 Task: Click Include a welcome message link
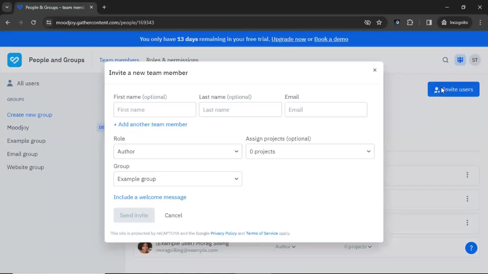[150, 197]
